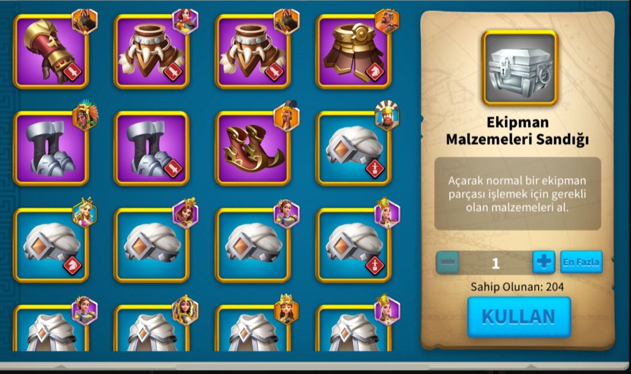Select the white robe chest armor in first column
The image size is (631, 374).
point(51,328)
